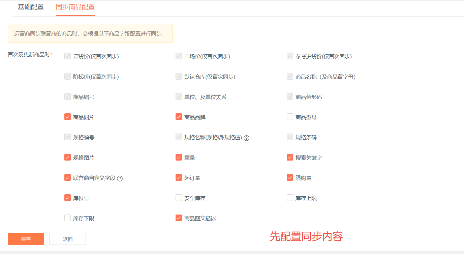464x254 pixels.
Task: Click the disabled 订货价(仅首次同步) checkbox
Action: tap(67, 56)
